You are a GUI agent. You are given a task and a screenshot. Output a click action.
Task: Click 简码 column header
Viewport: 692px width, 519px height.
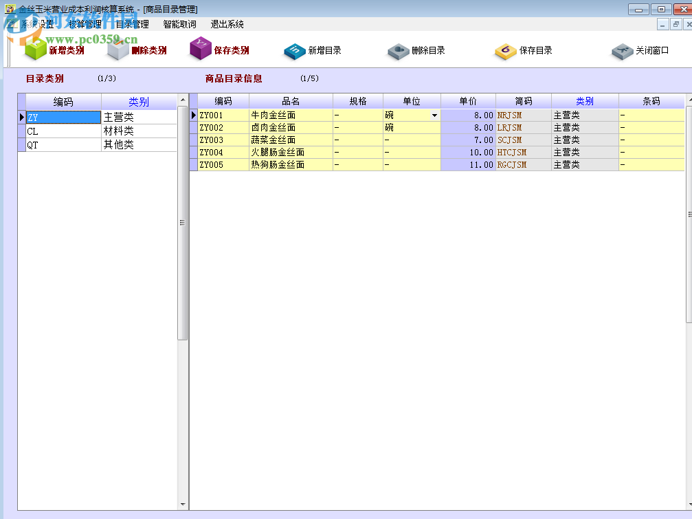[x=524, y=101]
